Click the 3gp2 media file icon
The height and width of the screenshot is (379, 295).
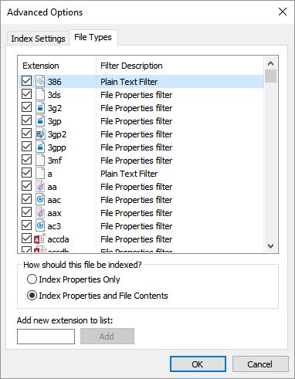40,134
